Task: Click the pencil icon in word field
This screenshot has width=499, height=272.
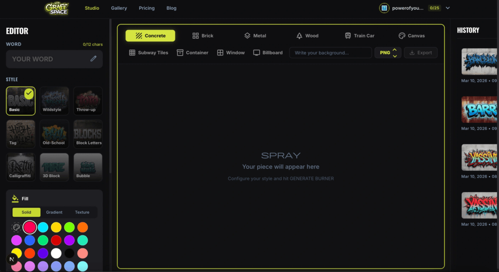Action: click(x=94, y=59)
